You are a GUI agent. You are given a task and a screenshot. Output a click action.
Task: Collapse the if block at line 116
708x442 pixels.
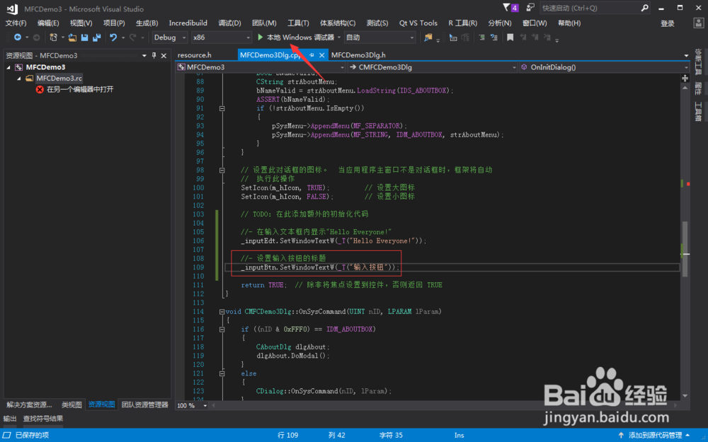[222, 330]
